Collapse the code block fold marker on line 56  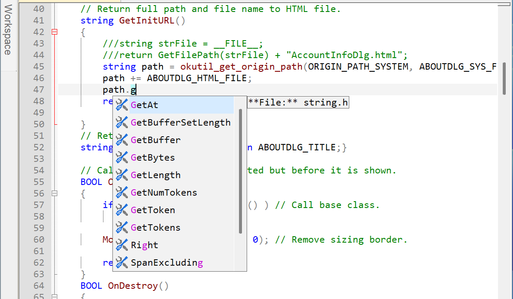54,193
